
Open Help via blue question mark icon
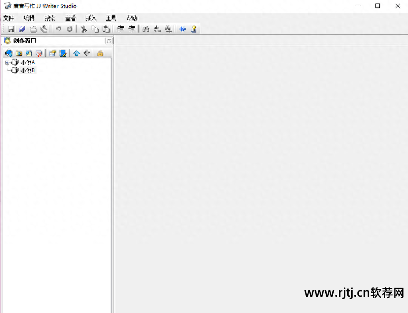[x=183, y=29]
